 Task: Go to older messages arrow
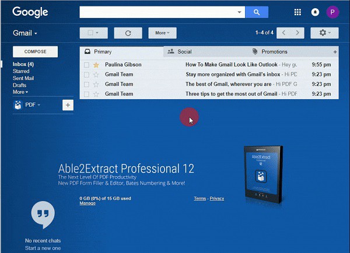point(297,33)
